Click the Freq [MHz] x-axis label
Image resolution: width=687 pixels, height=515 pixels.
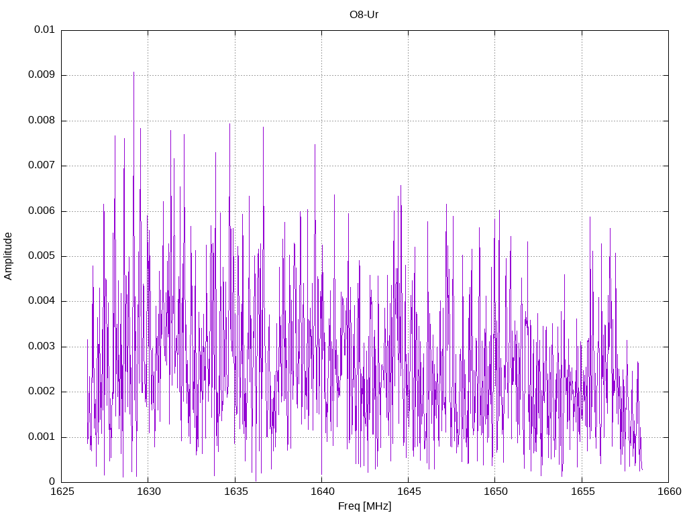point(364,506)
